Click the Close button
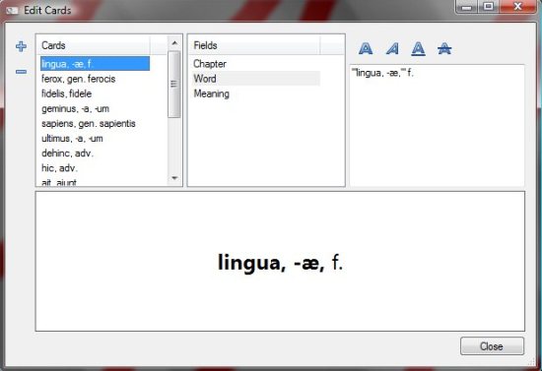 (492, 346)
